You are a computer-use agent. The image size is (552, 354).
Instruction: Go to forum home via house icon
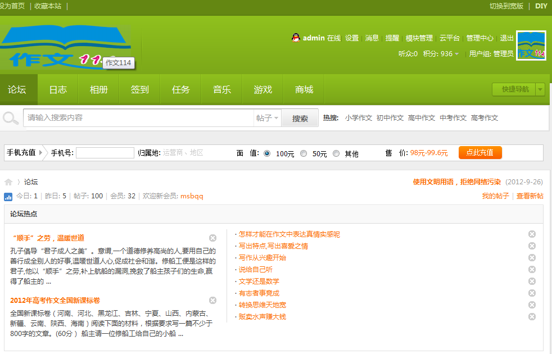pos(8,182)
